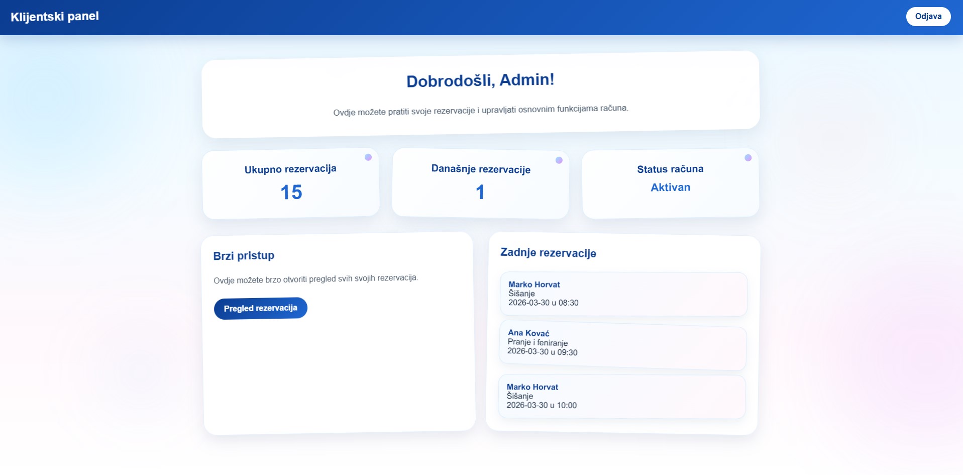
Task: Click the Dobrodošli, Admin! heading
Action: (x=480, y=80)
